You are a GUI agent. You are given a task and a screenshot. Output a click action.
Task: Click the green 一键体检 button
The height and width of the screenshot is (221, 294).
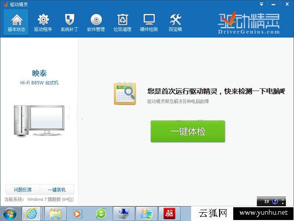[x=188, y=131]
